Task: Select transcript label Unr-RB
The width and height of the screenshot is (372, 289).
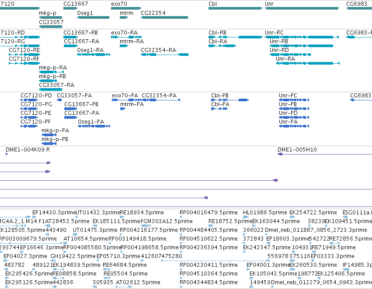Action: 279,41
